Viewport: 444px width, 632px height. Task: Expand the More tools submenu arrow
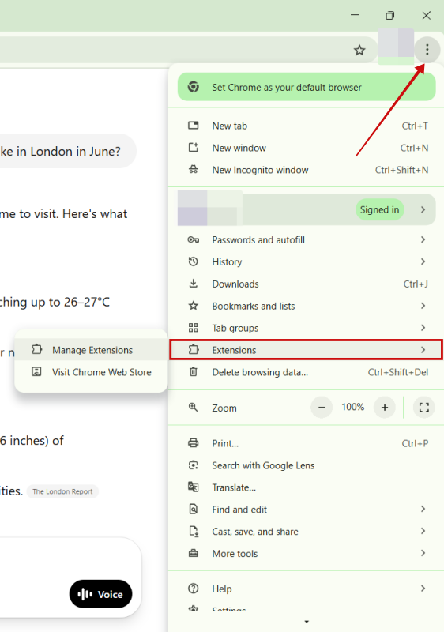click(x=423, y=553)
